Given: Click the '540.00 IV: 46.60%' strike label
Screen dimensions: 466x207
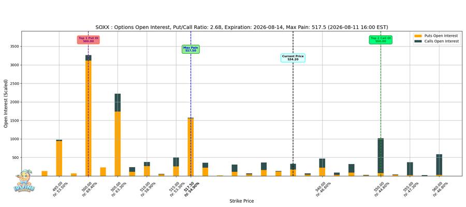Looking at the screenshot, I should tap(323, 188).
